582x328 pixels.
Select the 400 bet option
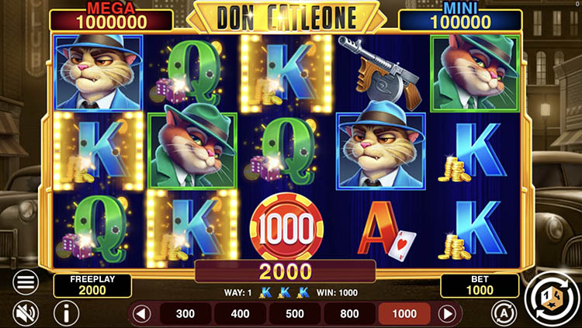(240, 314)
